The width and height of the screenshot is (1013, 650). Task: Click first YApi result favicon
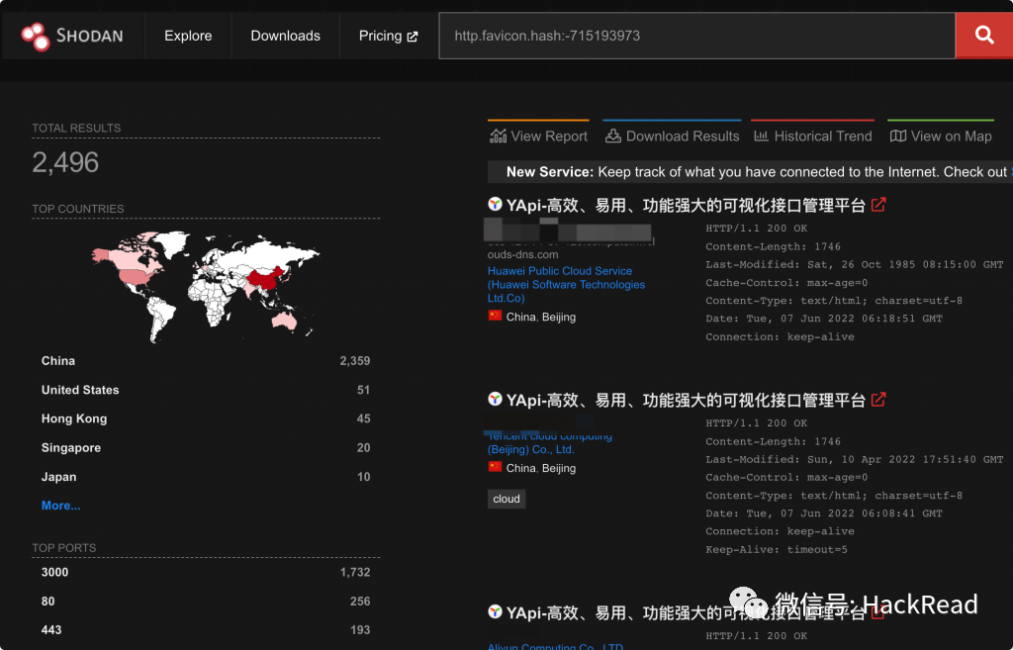(495, 204)
